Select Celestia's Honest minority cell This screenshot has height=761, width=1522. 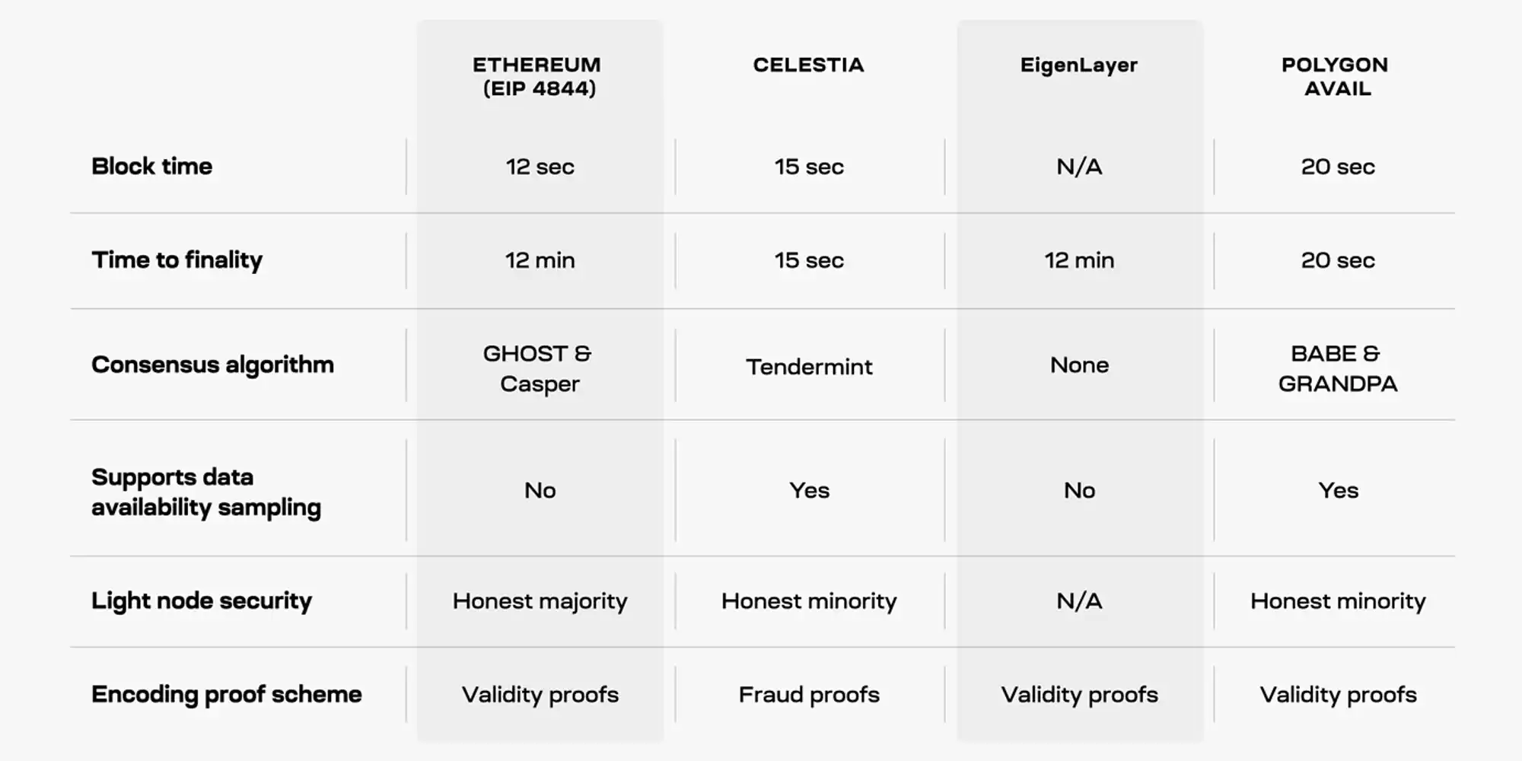pyautogui.click(x=809, y=601)
